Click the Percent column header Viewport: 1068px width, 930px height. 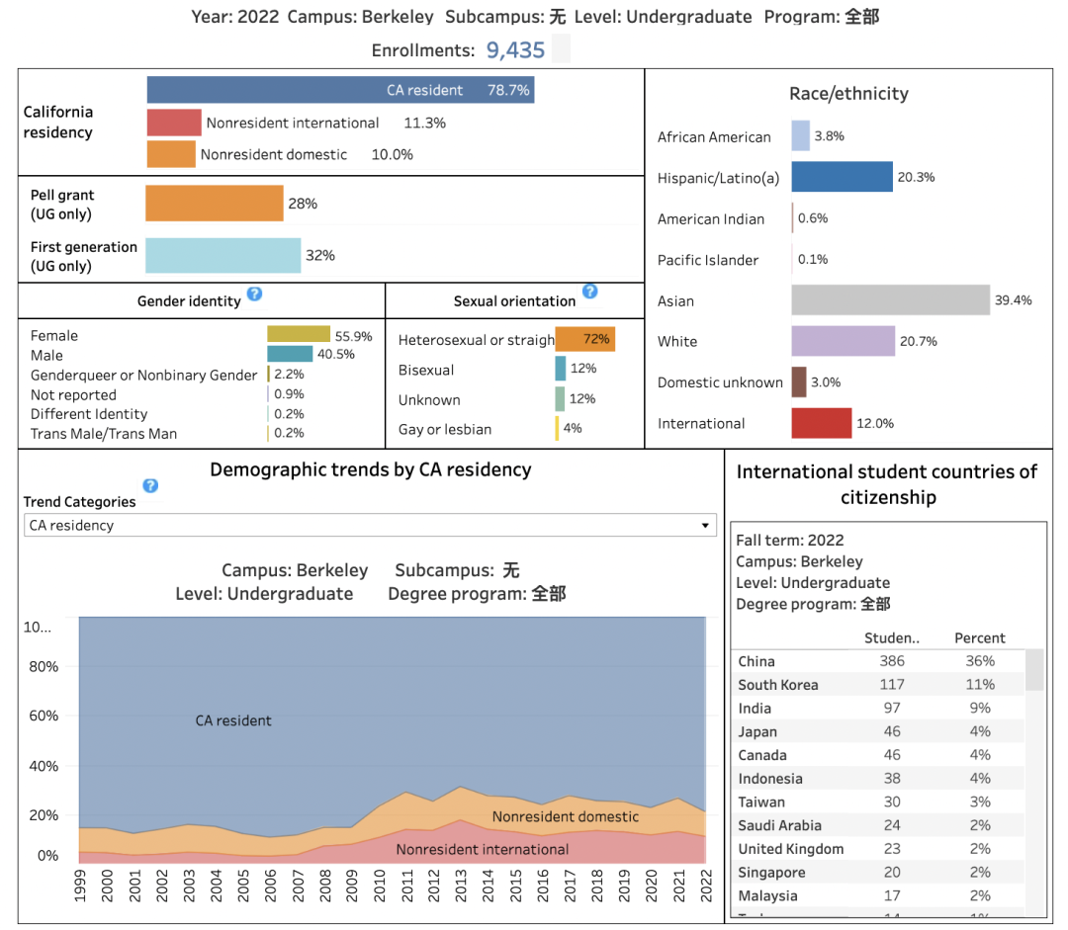click(979, 638)
